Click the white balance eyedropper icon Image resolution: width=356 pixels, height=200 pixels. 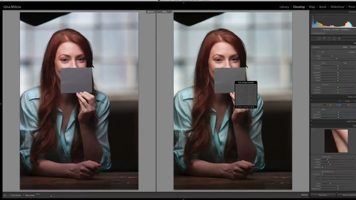314,52
